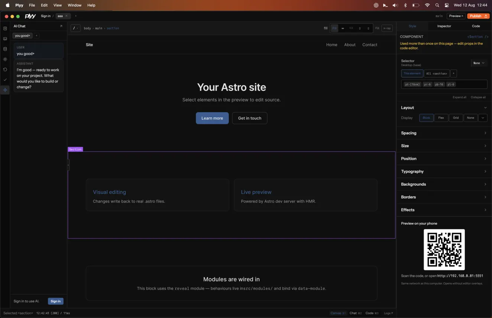Select the AI sparkle icon in sidebar

pyautogui.click(x=5, y=90)
